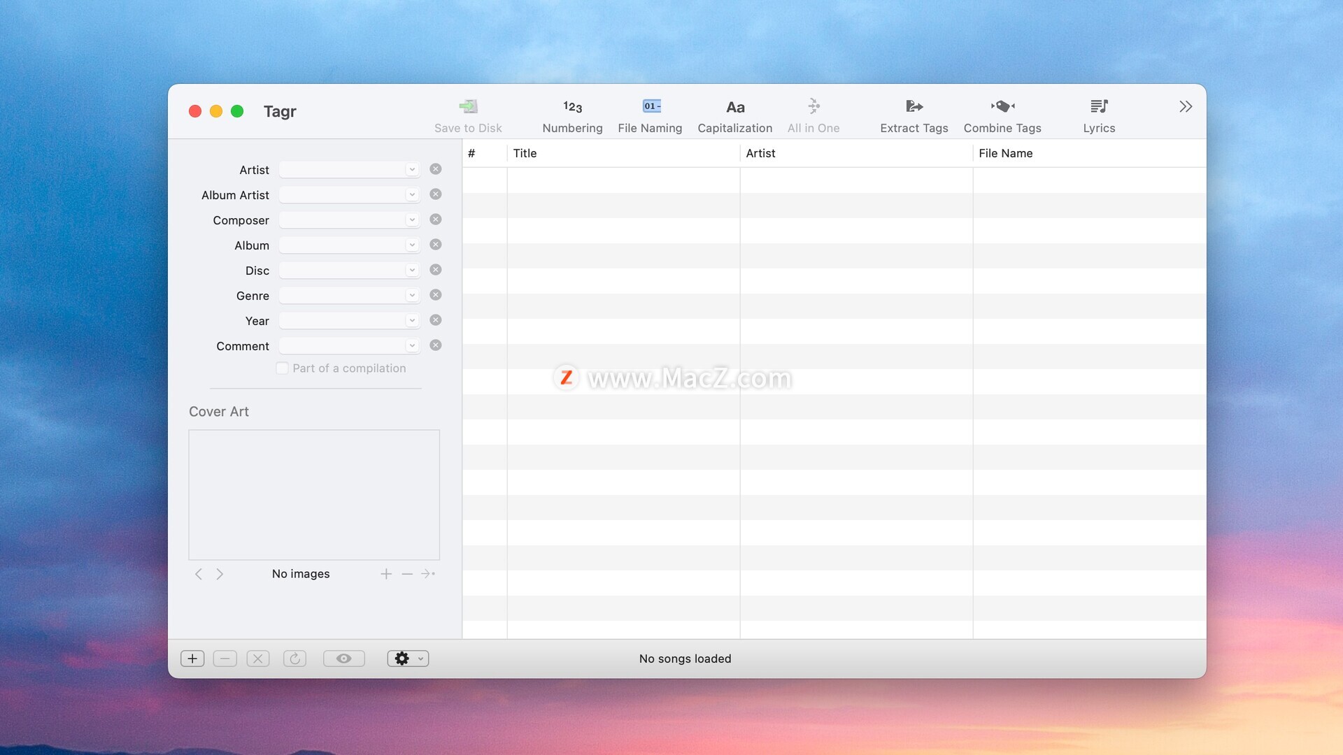Clear the Year field
This screenshot has width=1343, height=755.
[435, 320]
